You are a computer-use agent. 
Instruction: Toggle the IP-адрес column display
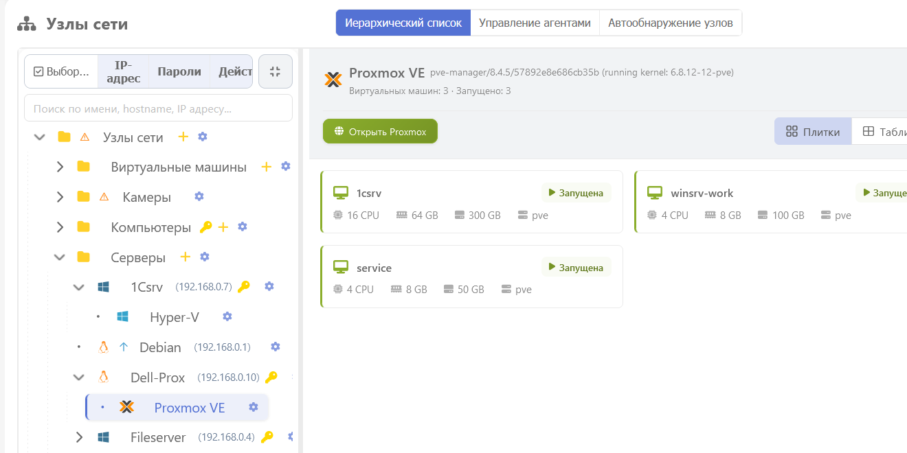[x=123, y=71]
